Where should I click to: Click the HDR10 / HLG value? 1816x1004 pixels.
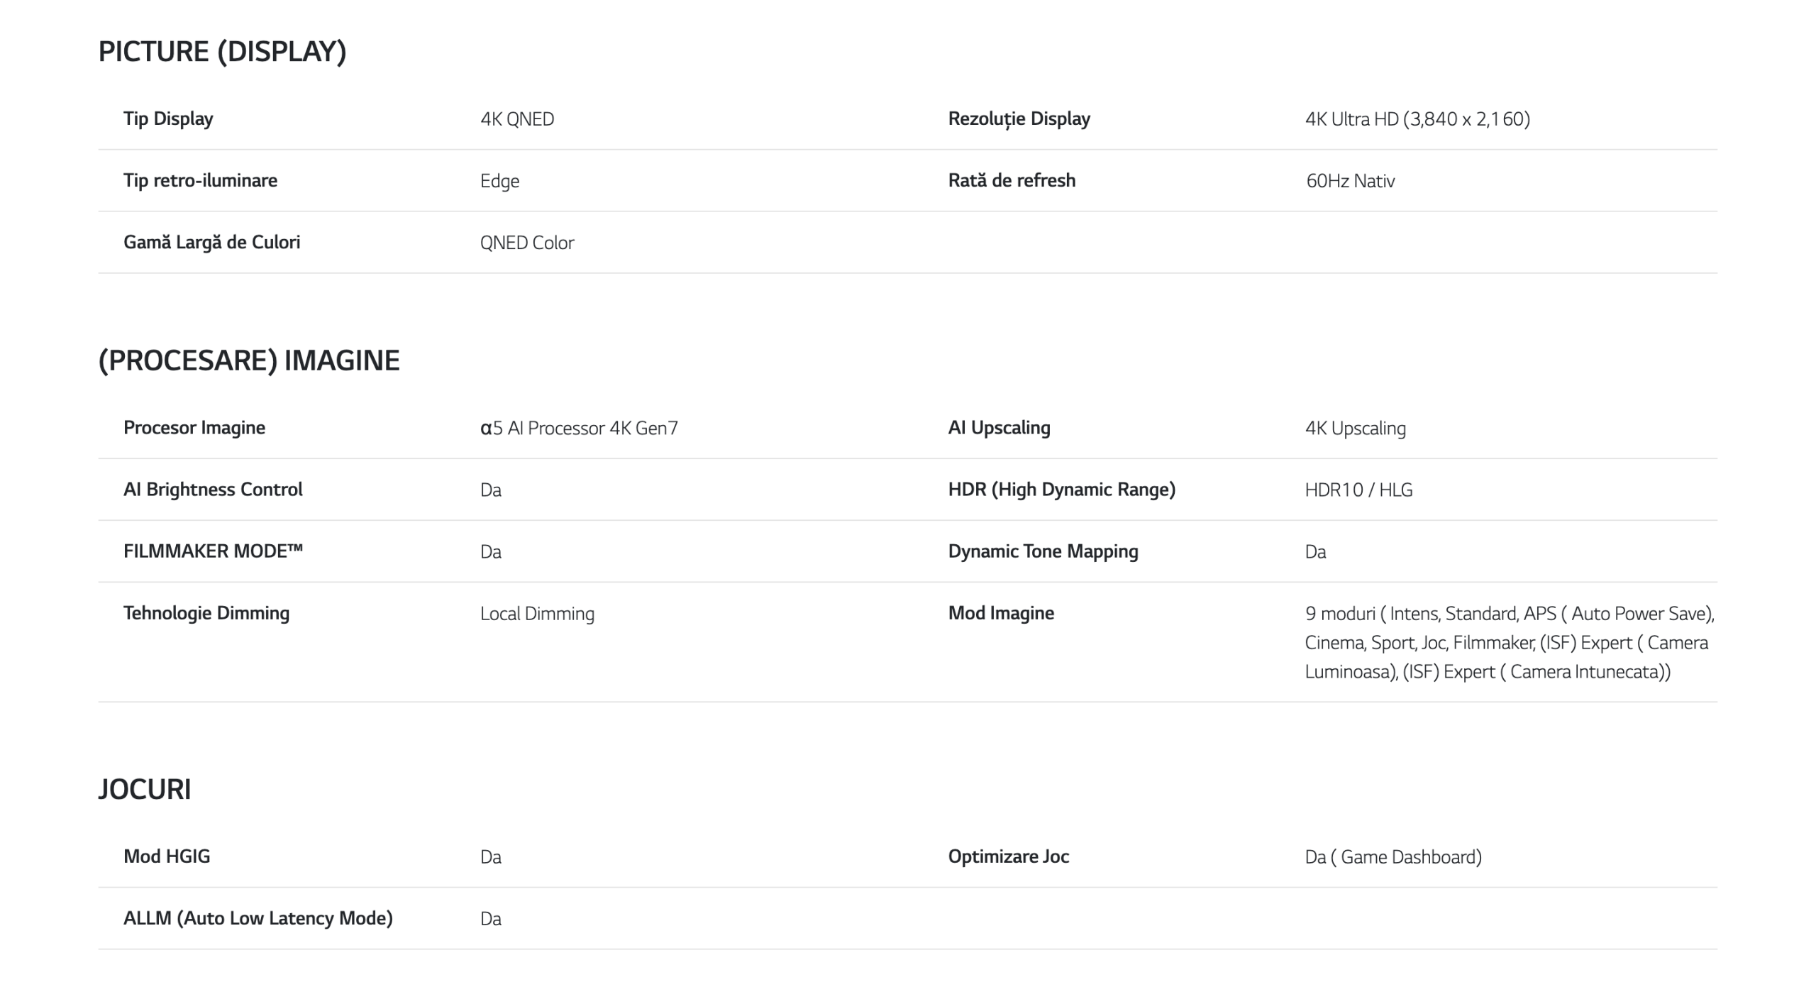1358,490
